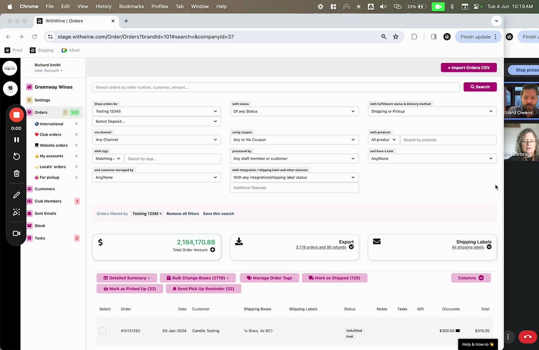Image resolution: width=539 pixels, height=350 pixels.
Task: Click Save this search link
Action: pyautogui.click(x=219, y=214)
